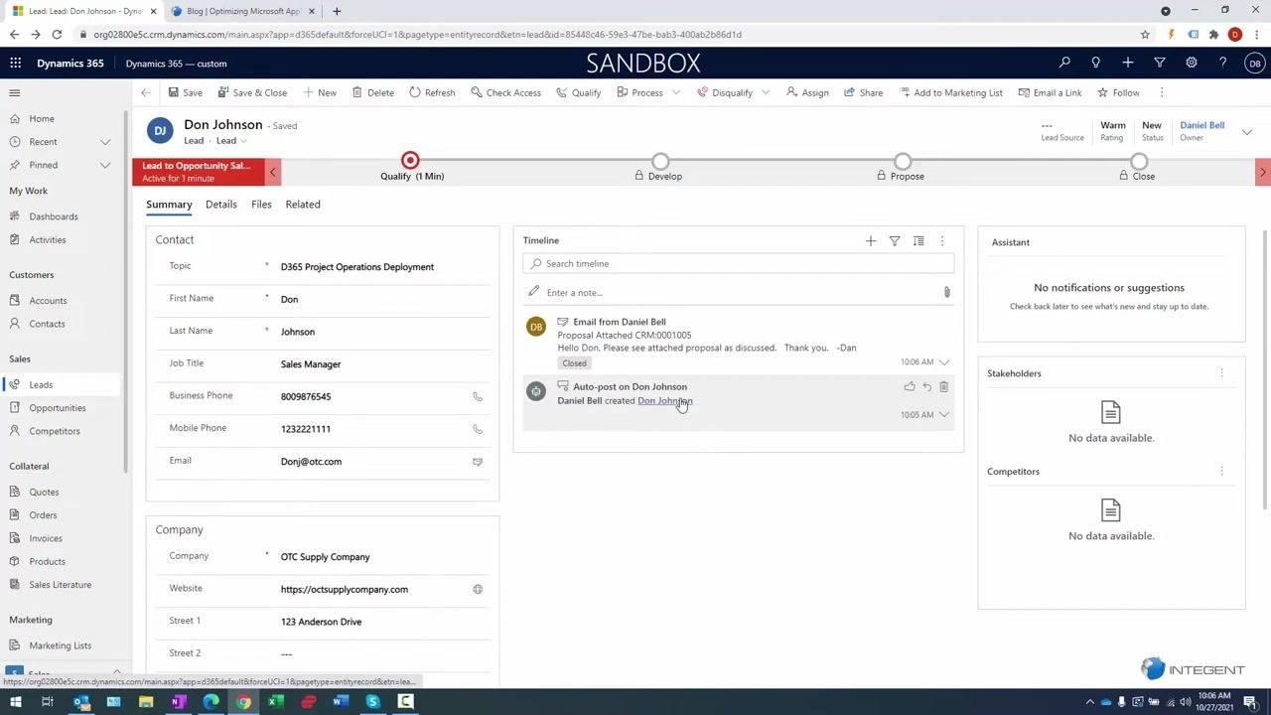This screenshot has height=715, width=1271.
Task: Open Advanced Find funnel icon in header
Action: tap(1160, 63)
